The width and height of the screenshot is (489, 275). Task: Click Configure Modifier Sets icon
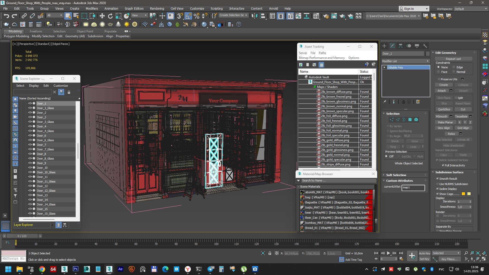(x=418, y=102)
